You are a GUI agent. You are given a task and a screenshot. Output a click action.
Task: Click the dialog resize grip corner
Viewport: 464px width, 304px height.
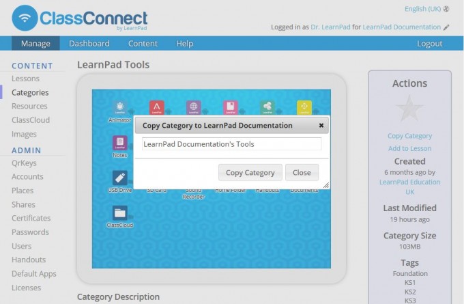pos(325,186)
